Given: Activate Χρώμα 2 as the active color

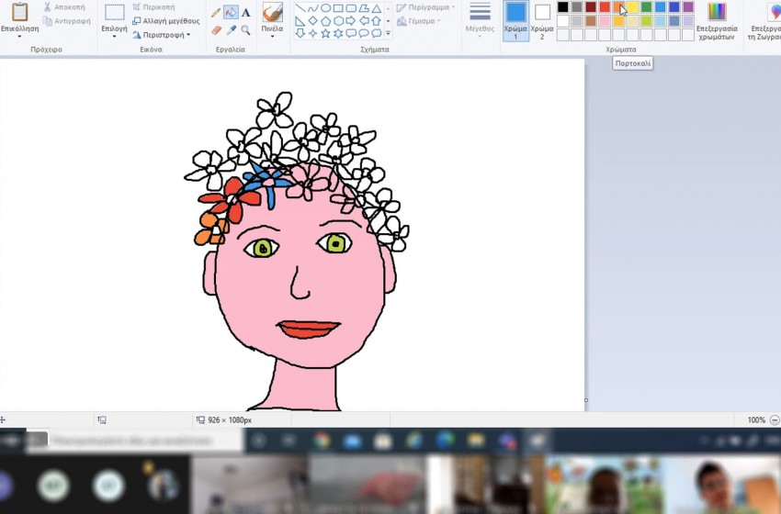Looking at the screenshot, I should click(x=542, y=20).
